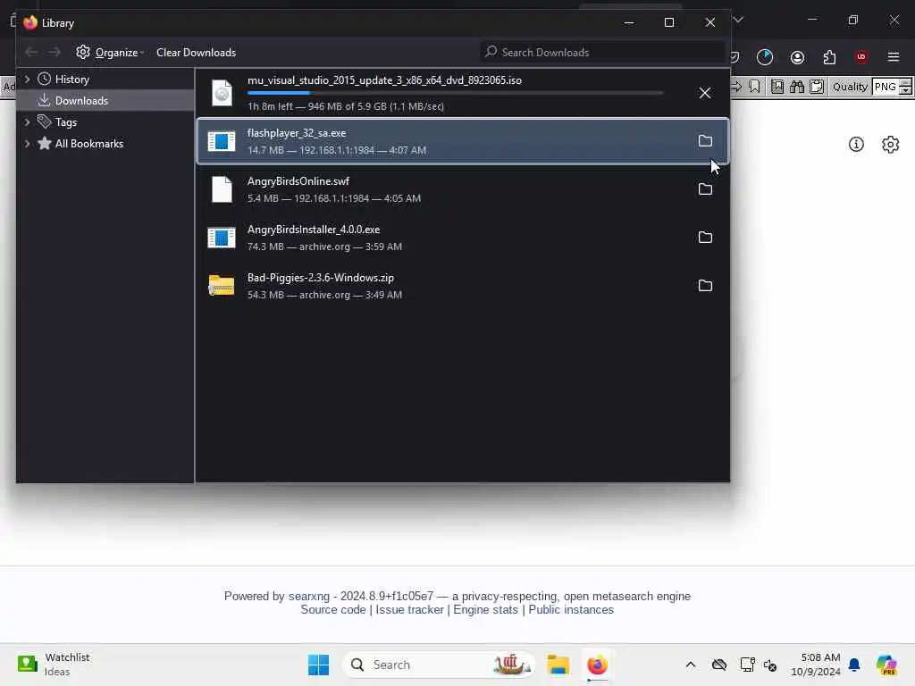The image size is (915, 686).
Task: Select All Bookmarks in the Library sidebar
Action: click(88, 144)
